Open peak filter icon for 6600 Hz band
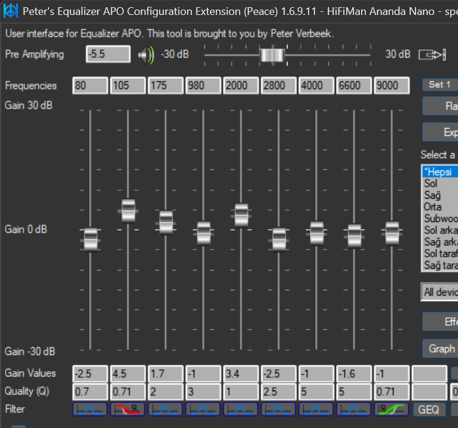 (x=354, y=409)
